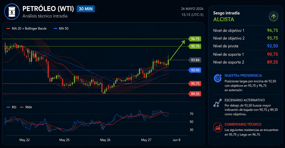This screenshot has width=285, height=148.
Task: Click the RSI axis value '30'
Action: pos(192,130)
